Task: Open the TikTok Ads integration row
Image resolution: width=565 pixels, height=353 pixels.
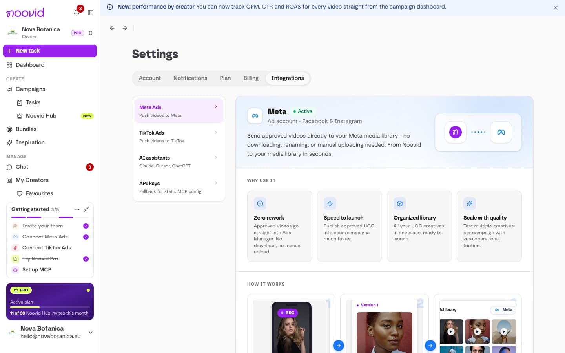Action: 179,136
